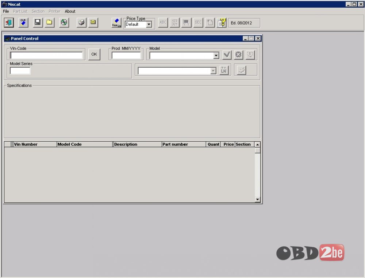Viewport: 365px width, 278px height.
Task: Click the Model Series input field
Action: (20, 71)
